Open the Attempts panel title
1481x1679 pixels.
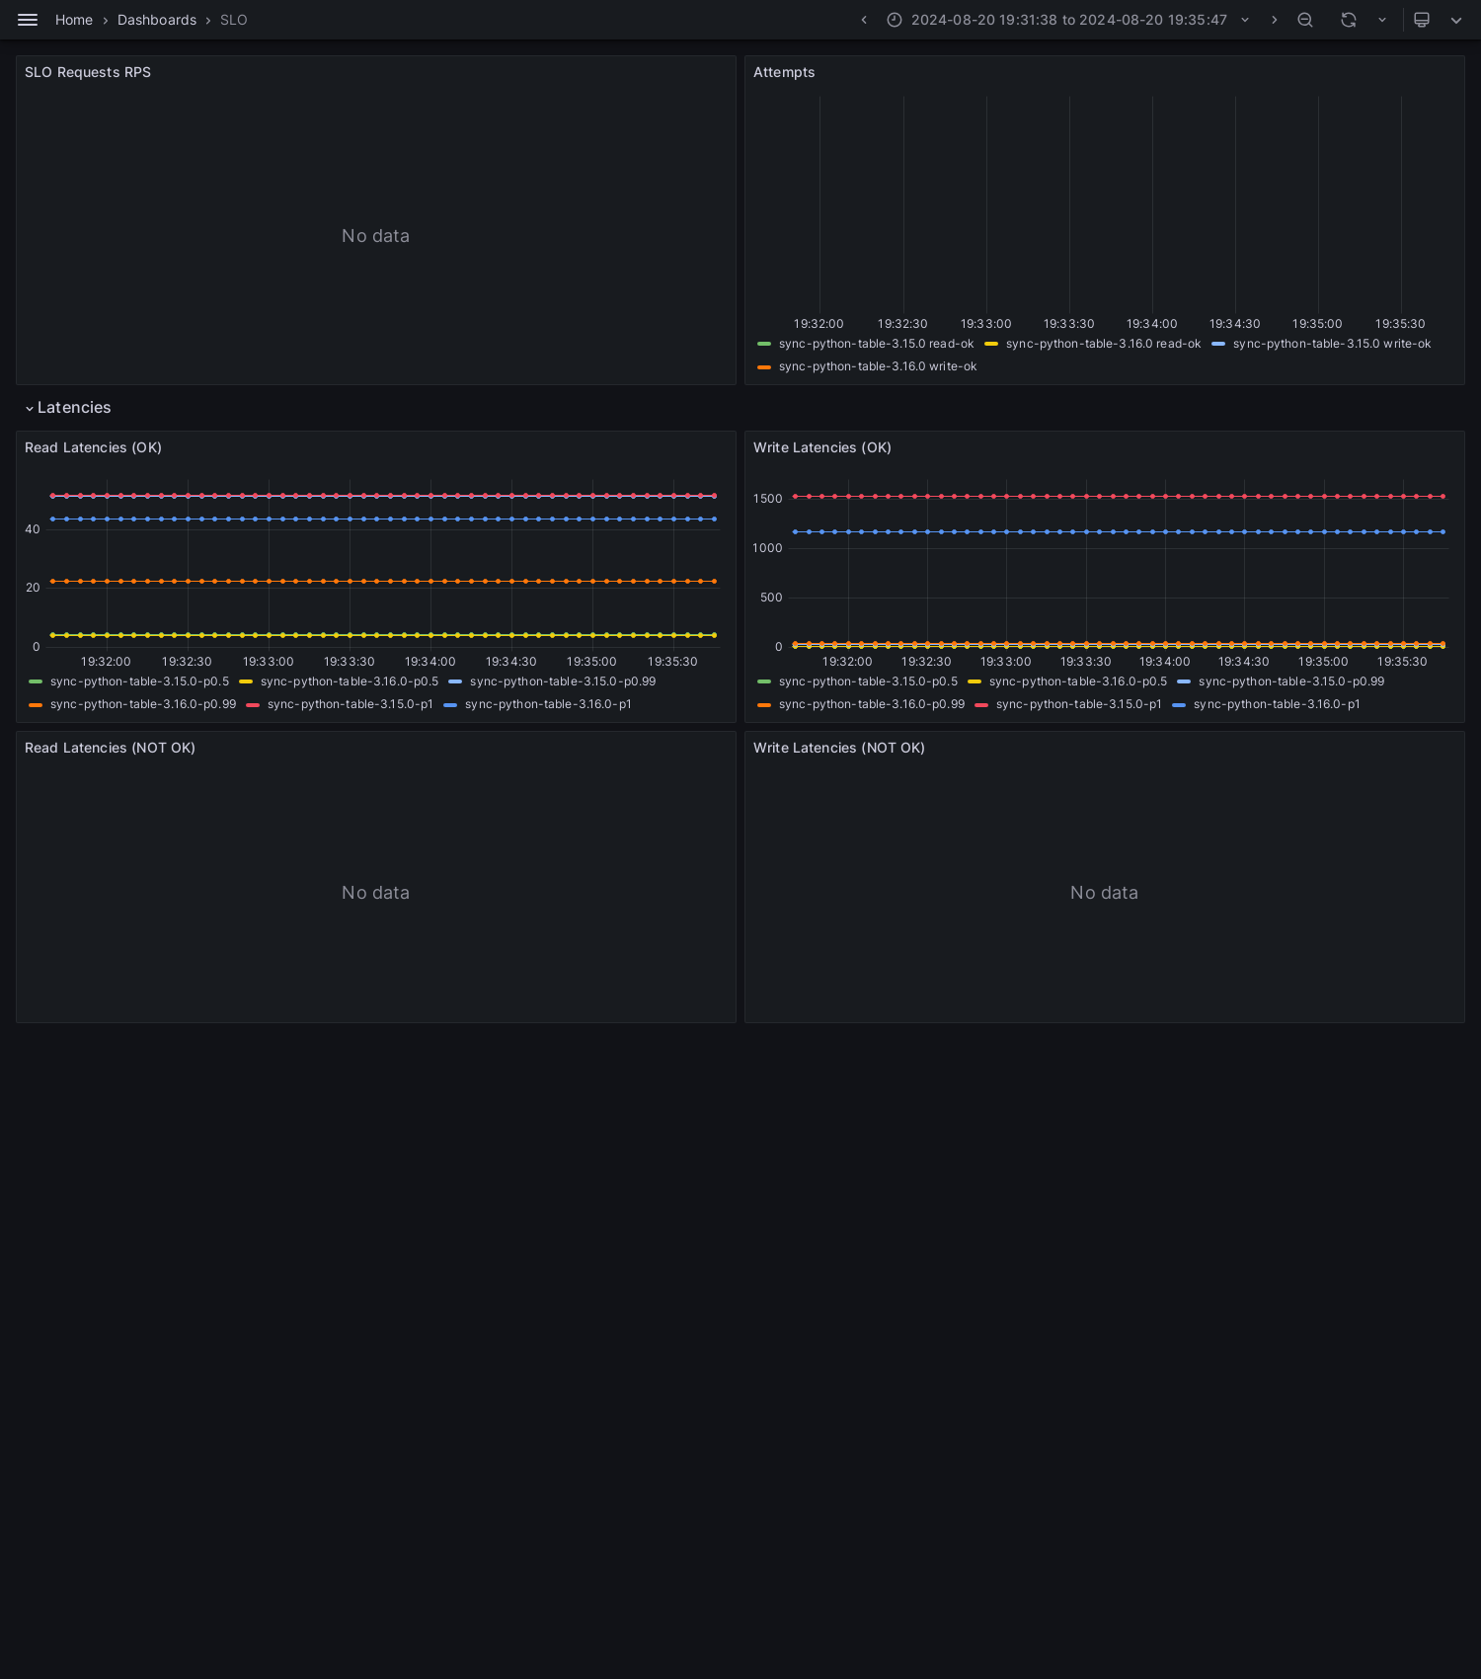(784, 72)
